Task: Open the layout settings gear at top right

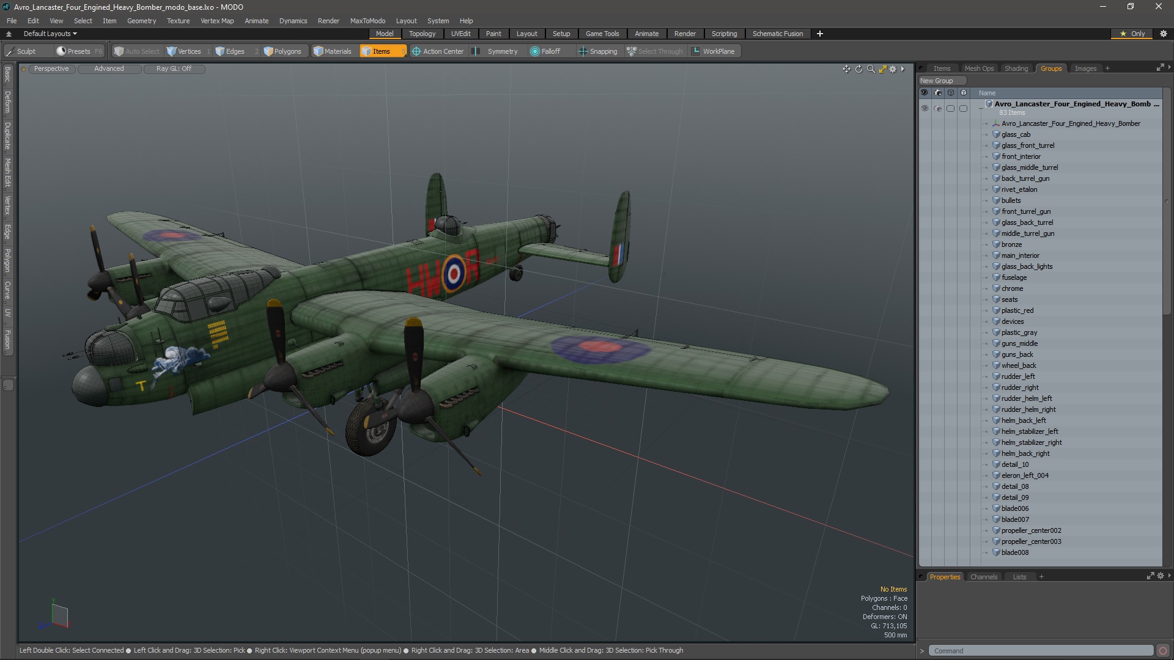Action: (1164, 34)
